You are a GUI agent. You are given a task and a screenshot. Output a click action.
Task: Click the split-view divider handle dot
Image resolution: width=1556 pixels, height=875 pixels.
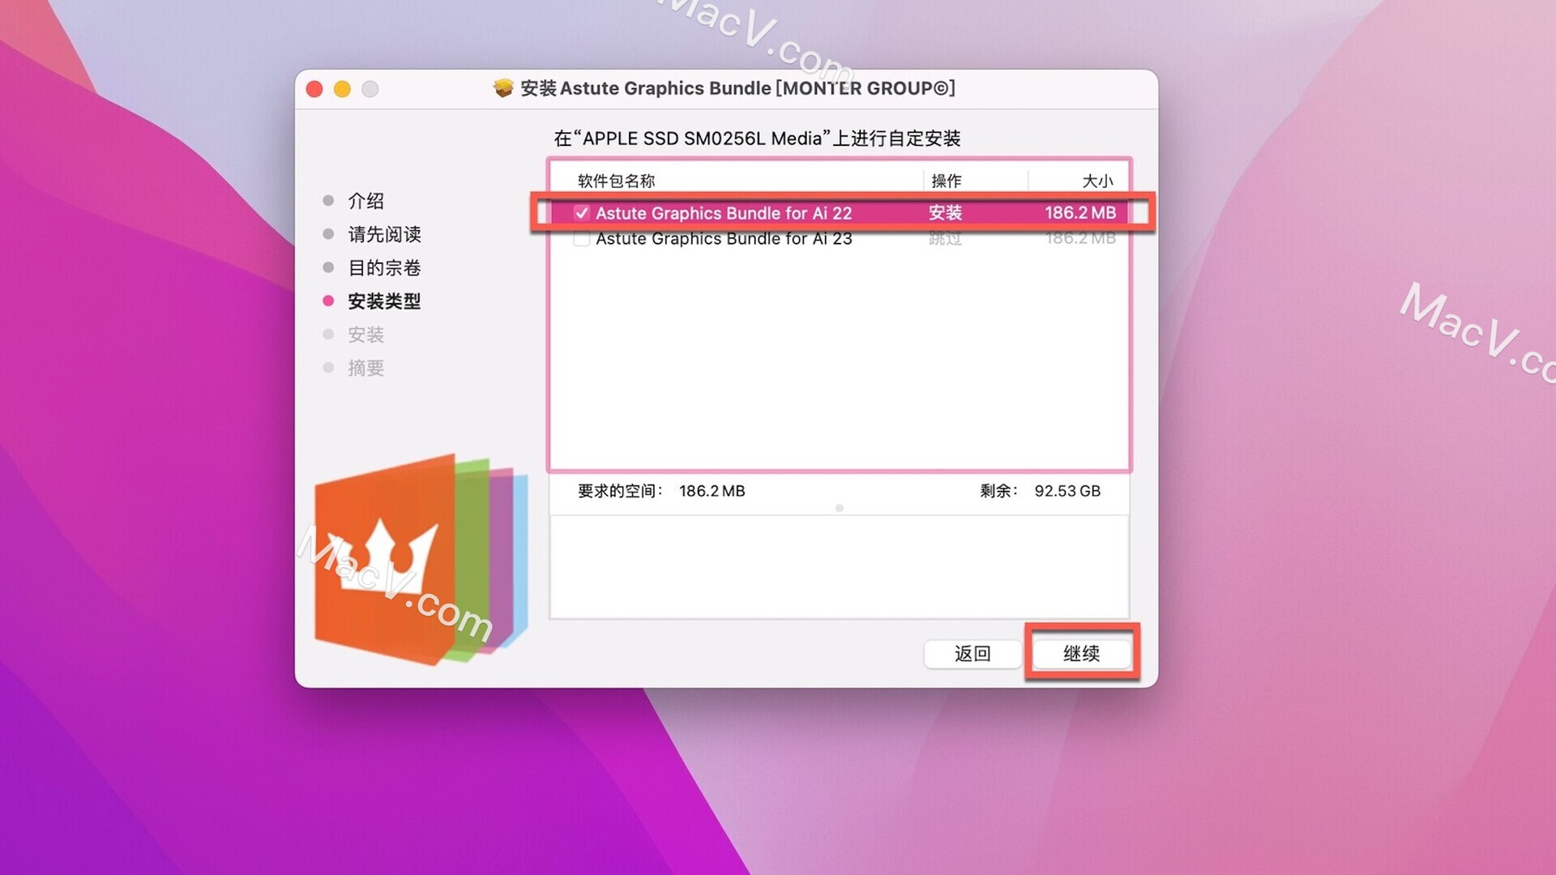coord(840,508)
